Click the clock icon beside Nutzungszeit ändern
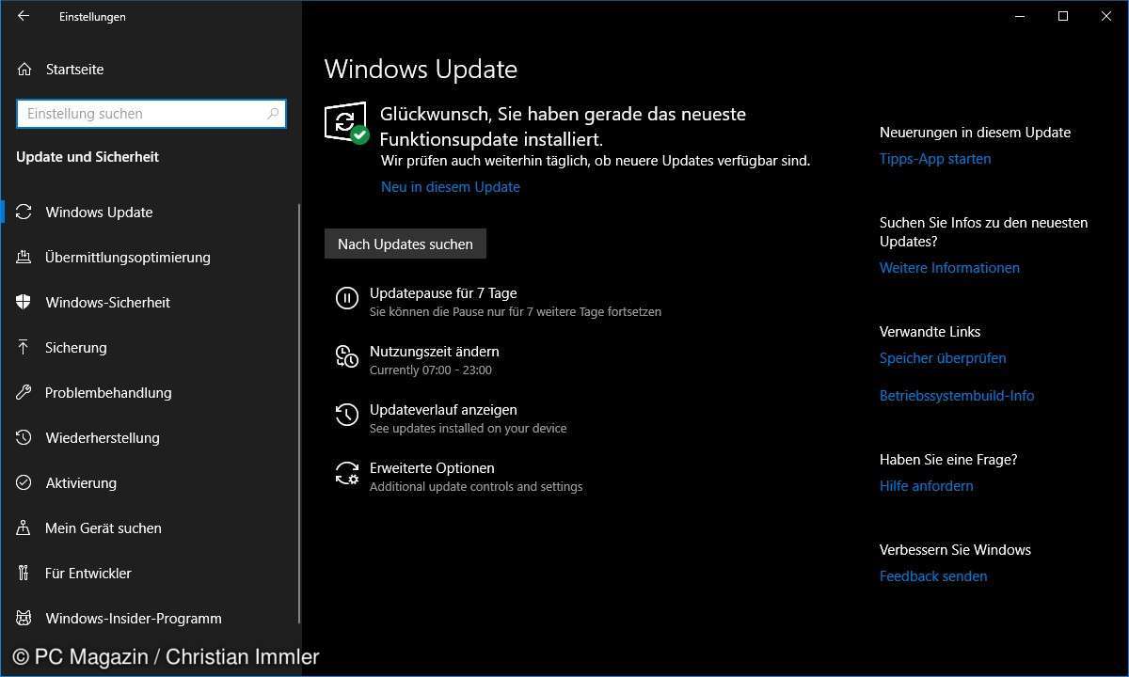Screen dimensions: 1129x677 (x=347, y=357)
